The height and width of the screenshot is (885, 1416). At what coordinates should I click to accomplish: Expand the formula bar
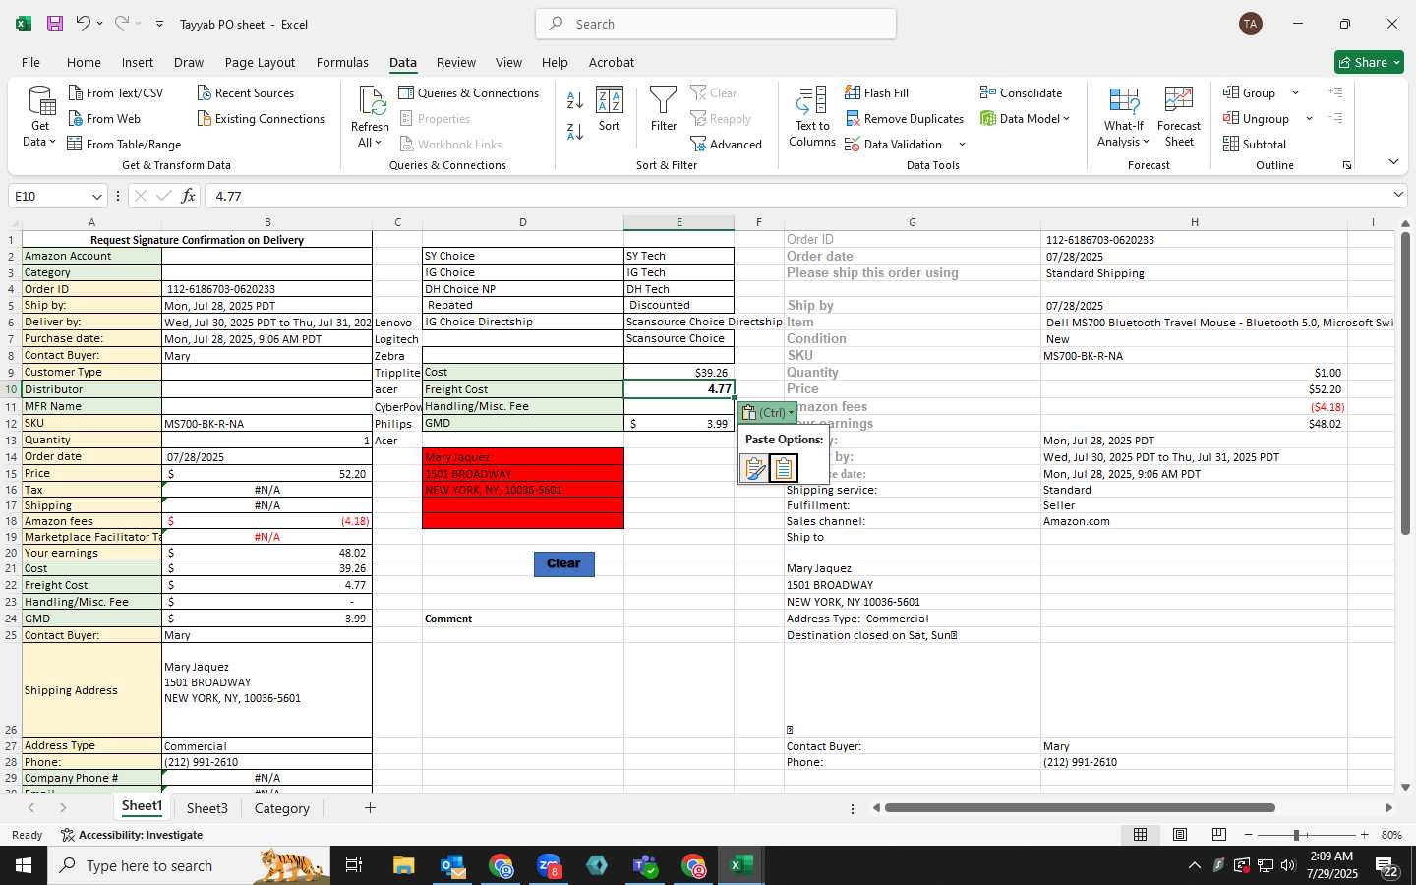coord(1398,195)
